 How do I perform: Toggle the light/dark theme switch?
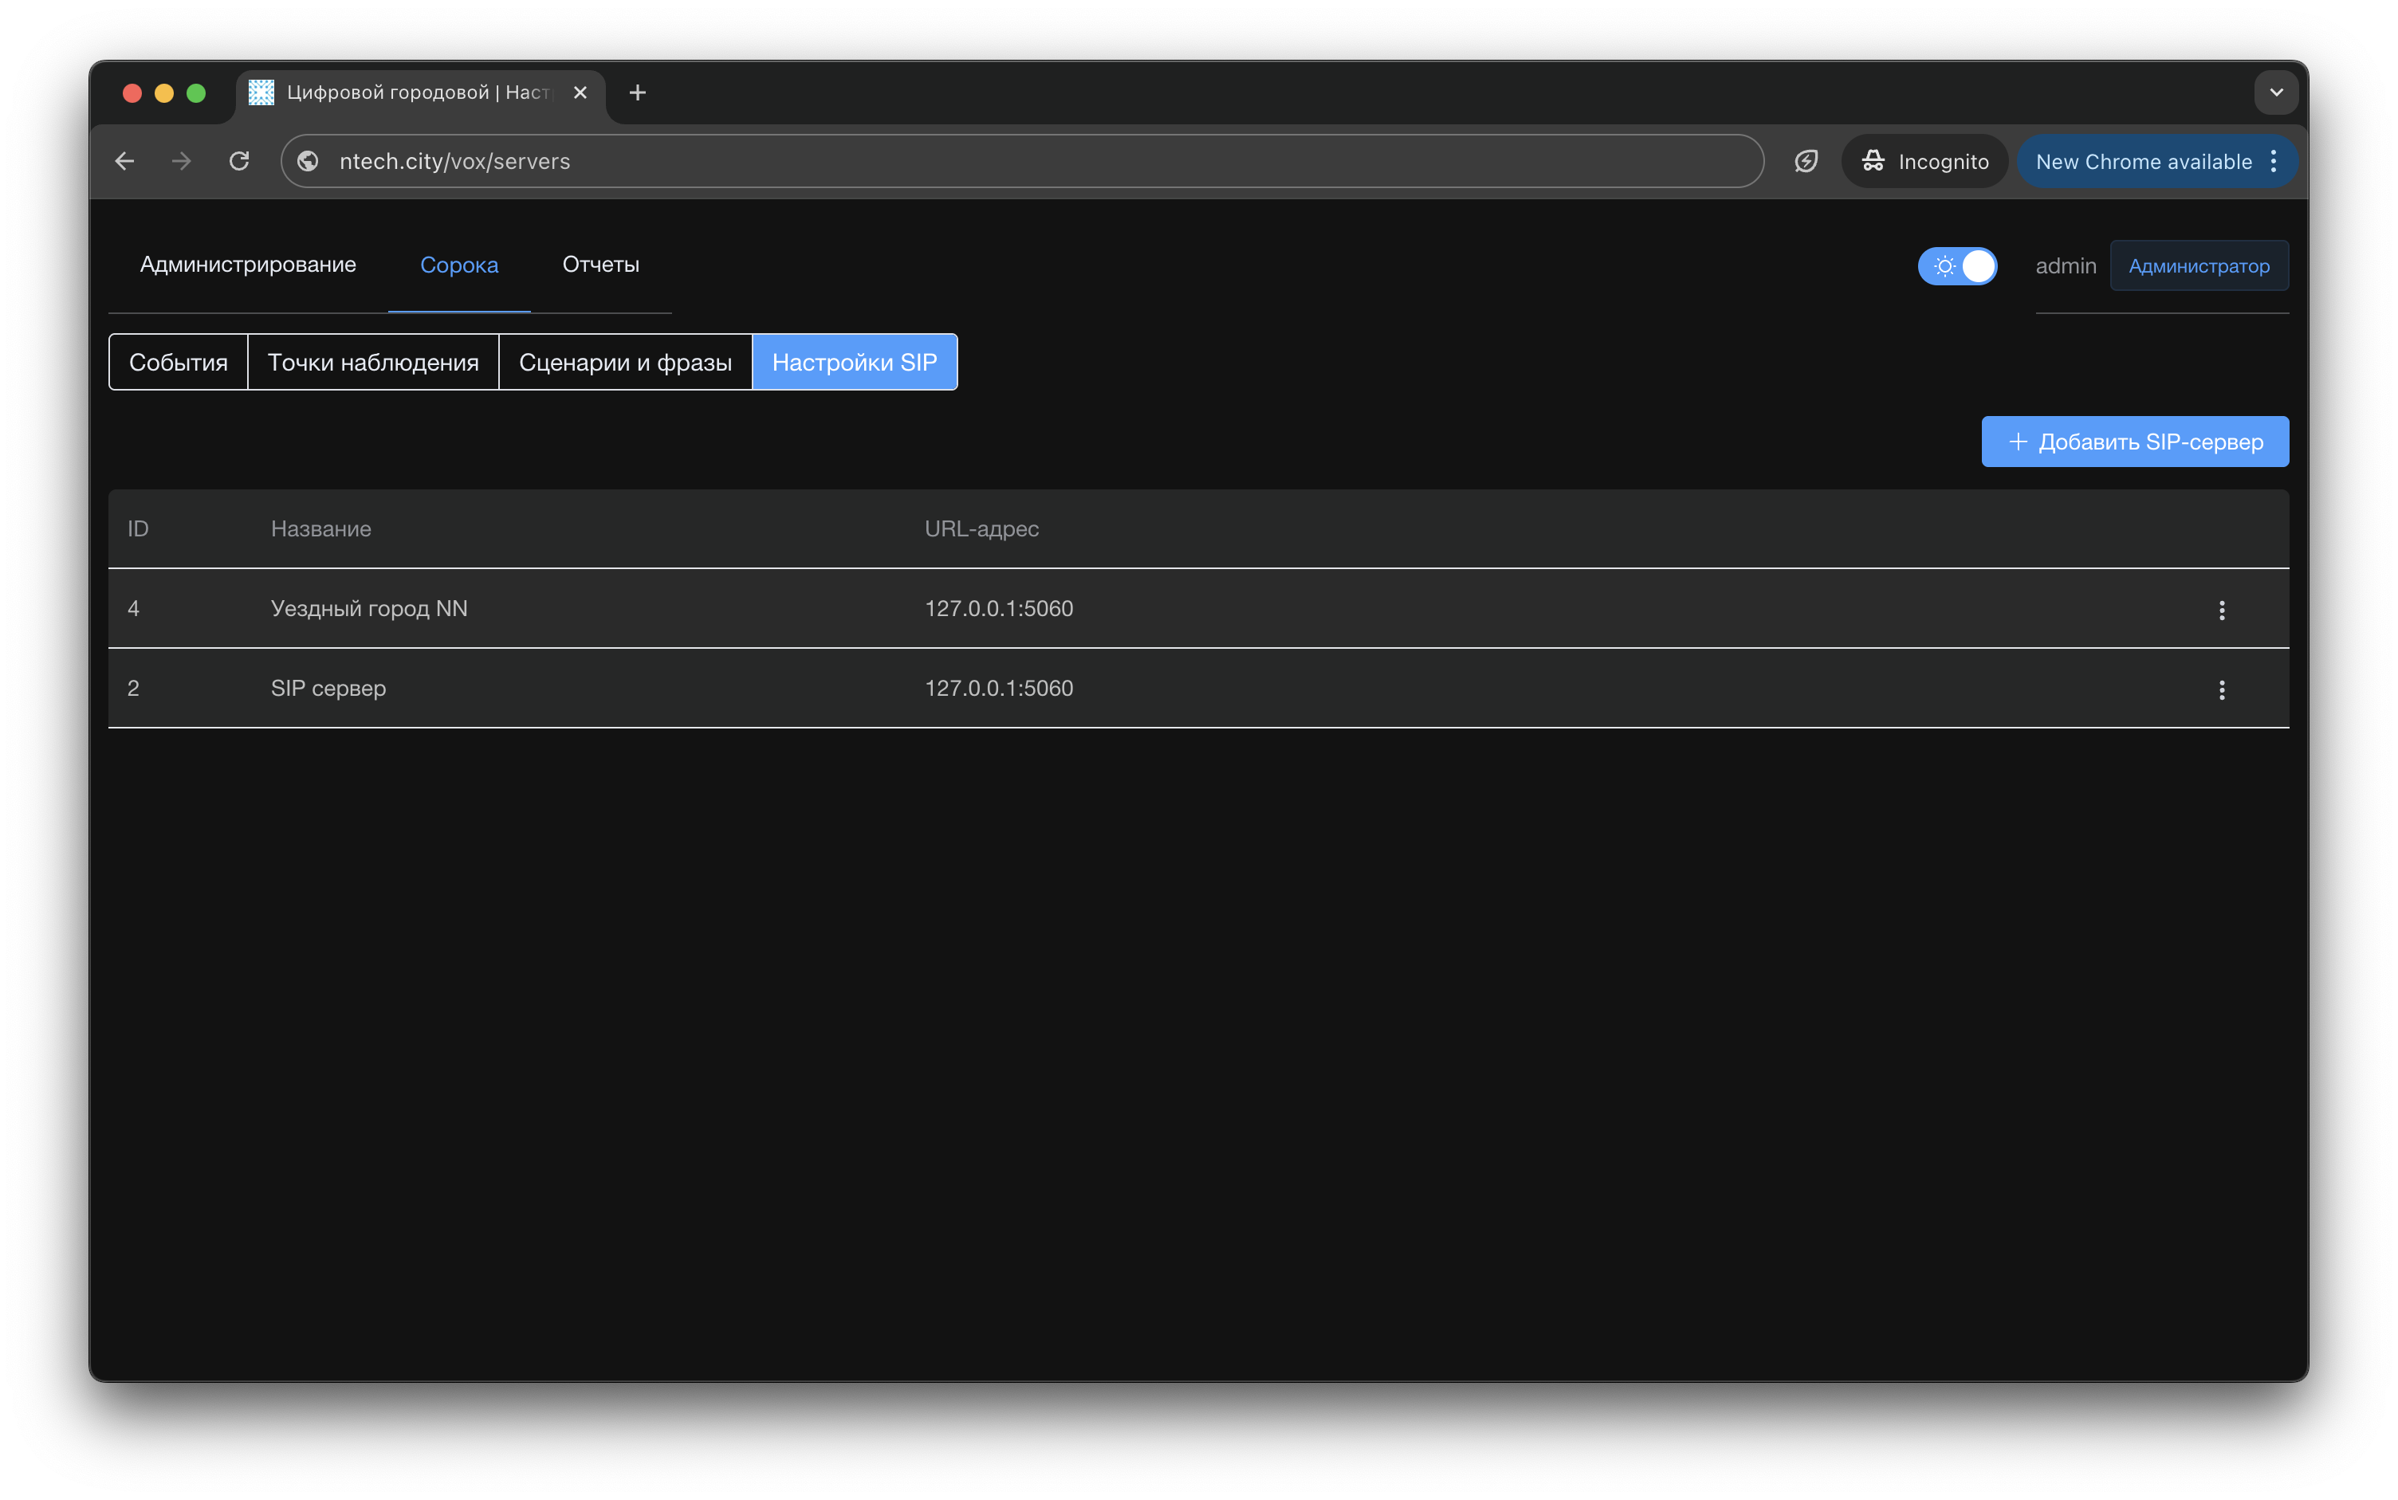pos(1956,266)
